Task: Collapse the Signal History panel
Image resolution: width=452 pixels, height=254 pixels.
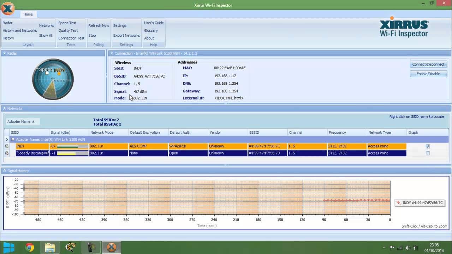Action: point(4,171)
